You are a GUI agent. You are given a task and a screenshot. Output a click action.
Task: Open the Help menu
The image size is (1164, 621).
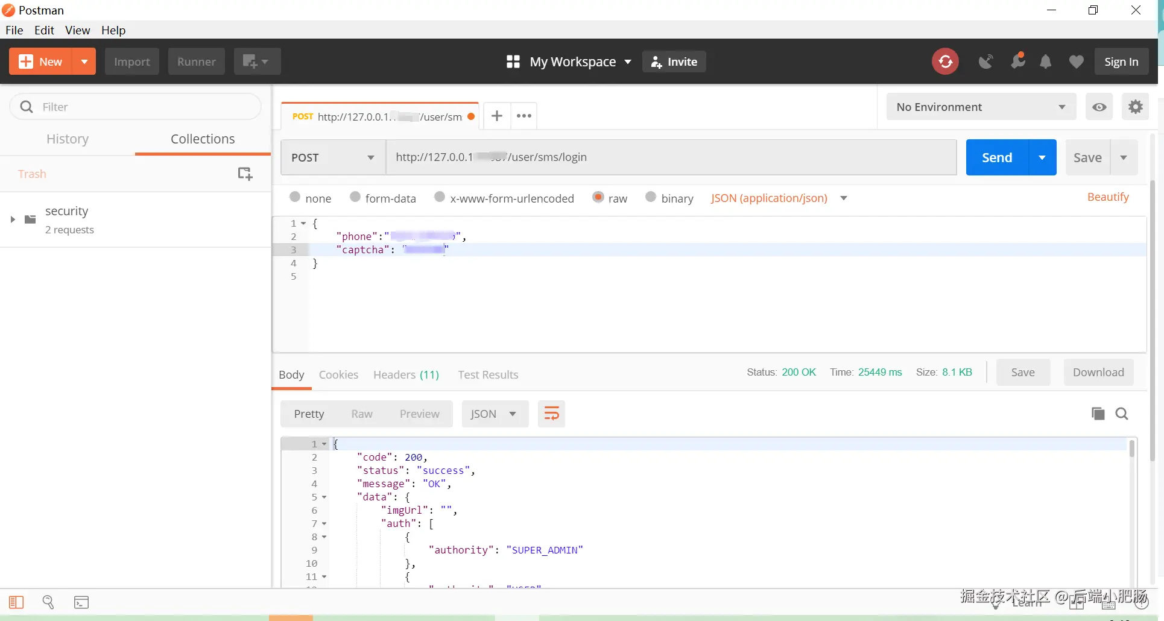pos(113,30)
